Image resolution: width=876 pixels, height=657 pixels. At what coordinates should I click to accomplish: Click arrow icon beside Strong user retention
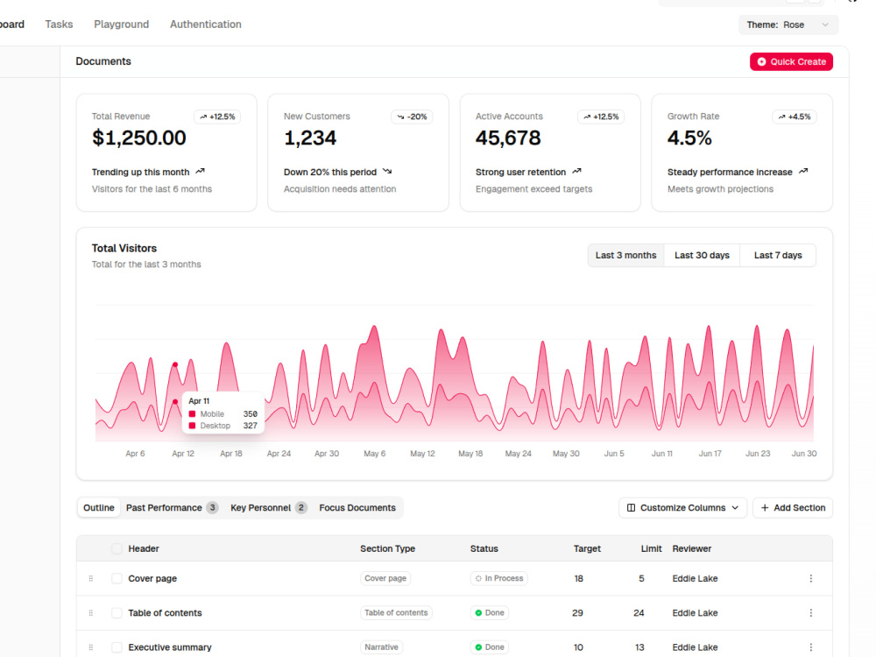576,172
